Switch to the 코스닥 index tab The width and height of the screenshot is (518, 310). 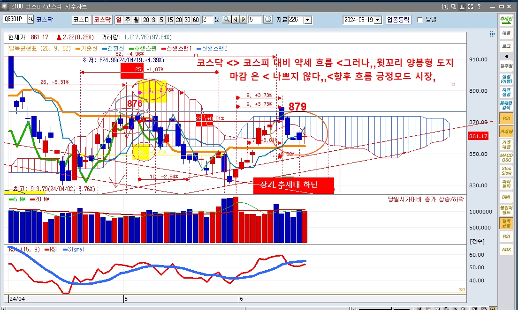(102, 20)
